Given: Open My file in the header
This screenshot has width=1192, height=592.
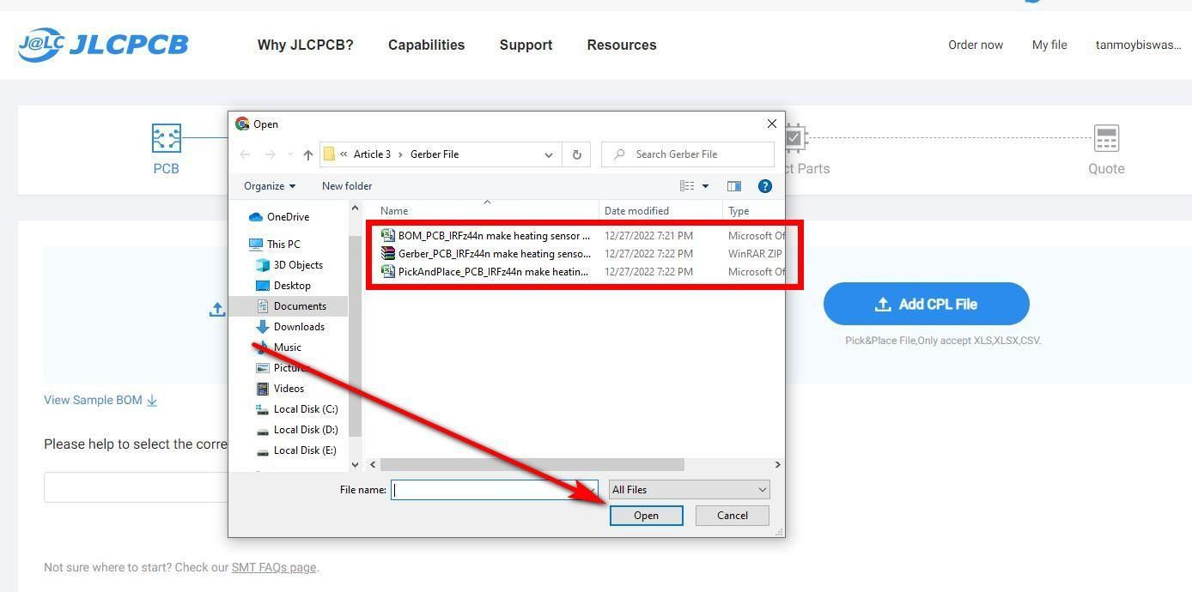Looking at the screenshot, I should pyautogui.click(x=1049, y=45).
